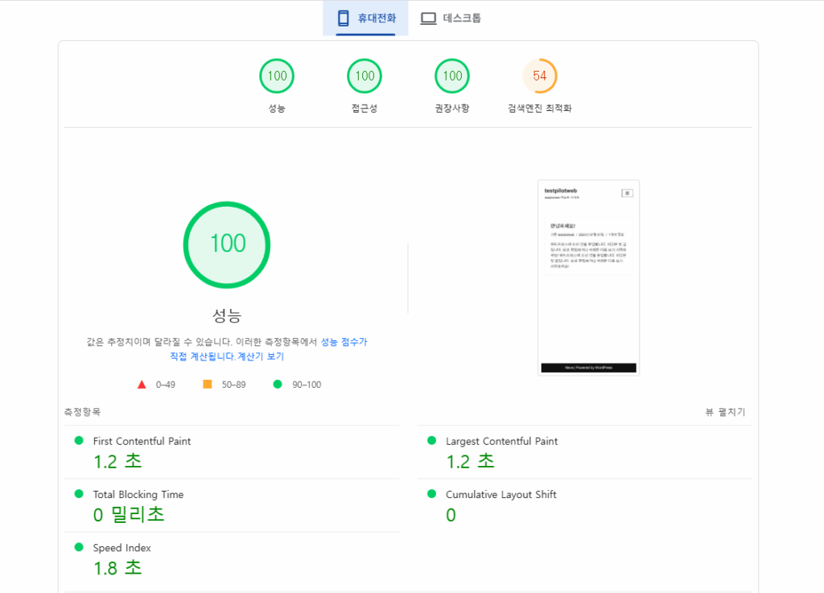The height and width of the screenshot is (593, 824).
Task: Click the 권장사항 score circle
Action: tap(451, 76)
